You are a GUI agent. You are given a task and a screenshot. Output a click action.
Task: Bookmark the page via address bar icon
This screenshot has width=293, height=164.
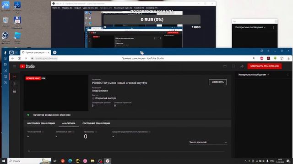pos(254,58)
